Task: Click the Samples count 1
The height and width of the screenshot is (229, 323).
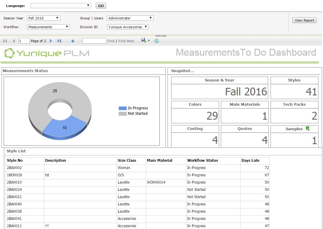Action: click(x=314, y=141)
